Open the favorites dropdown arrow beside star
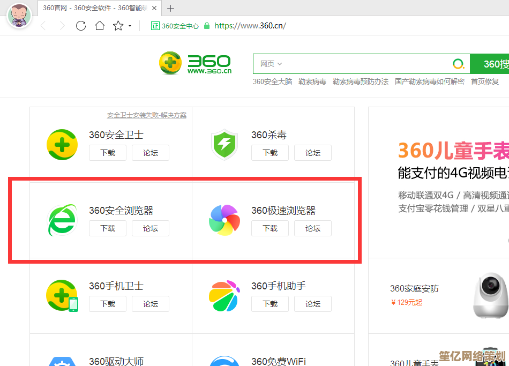 [130, 26]
